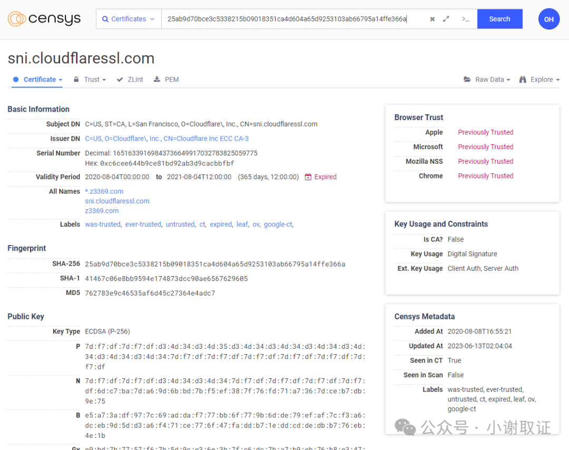Expand the Certificate tab dropdown arrow

[61, 80]
